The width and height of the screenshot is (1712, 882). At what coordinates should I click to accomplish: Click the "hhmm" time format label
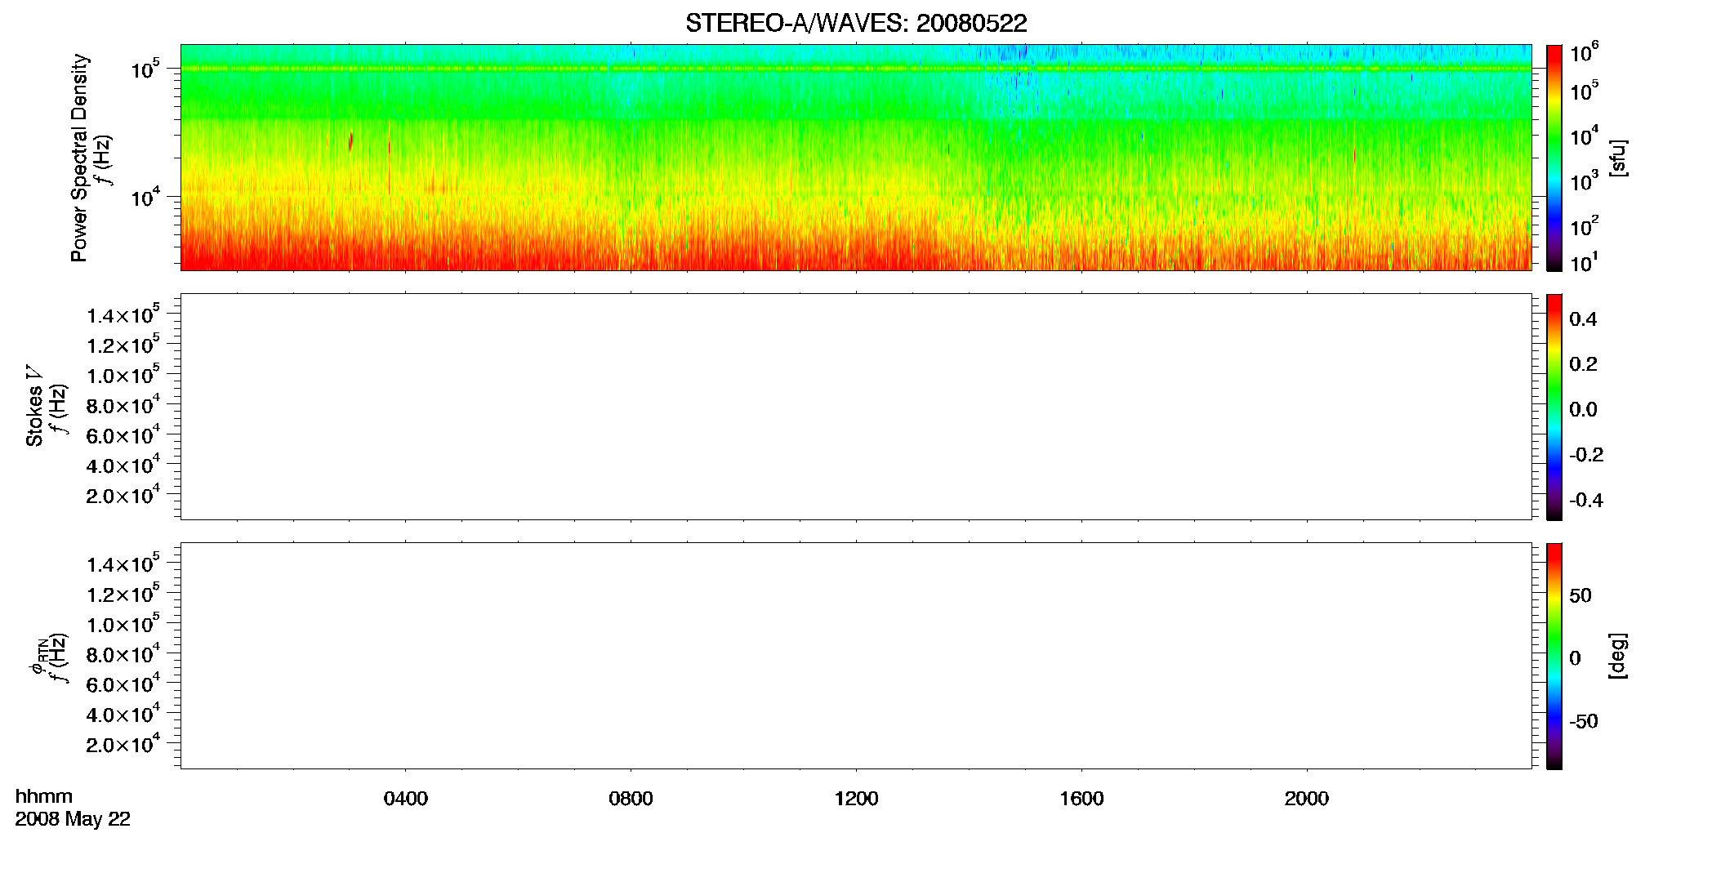tap(44, 796)
